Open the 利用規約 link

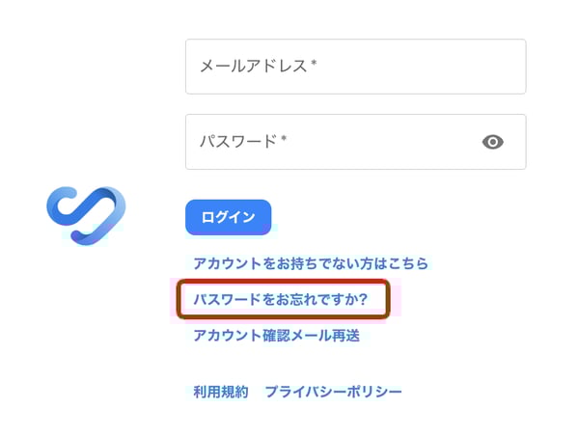(x=220, y=392)
